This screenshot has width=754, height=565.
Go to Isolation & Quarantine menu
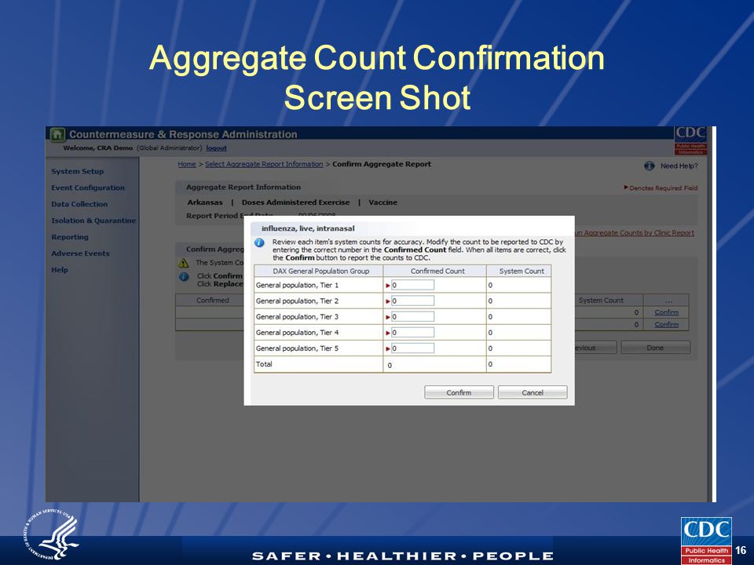tap(93, 221)
